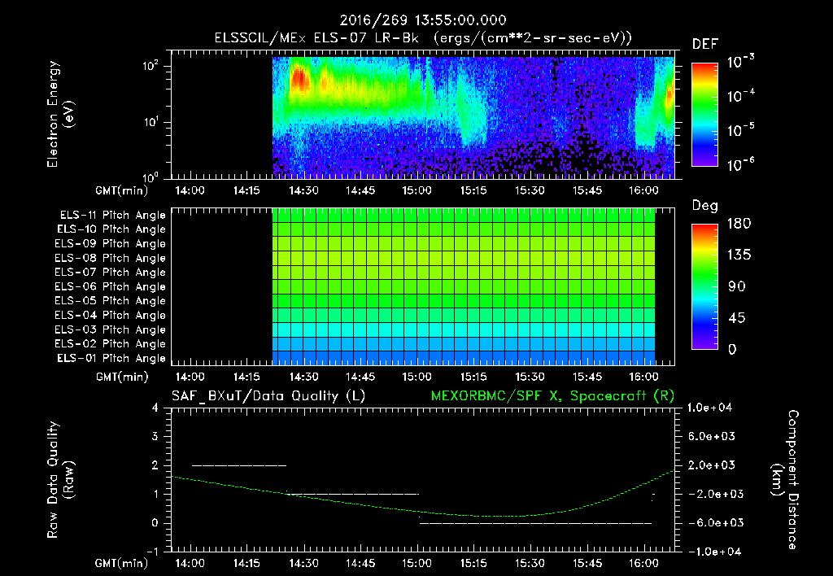Click the data quality line at level 1

(x=353, y=494)
